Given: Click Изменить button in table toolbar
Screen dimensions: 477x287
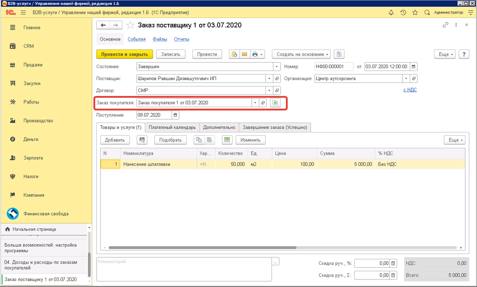Looking at the screenshot, I should click(x=250, y=140).
